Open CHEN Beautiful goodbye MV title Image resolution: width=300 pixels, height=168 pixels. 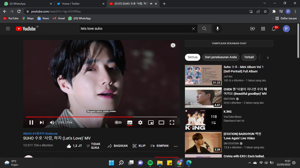coord(245,91)
